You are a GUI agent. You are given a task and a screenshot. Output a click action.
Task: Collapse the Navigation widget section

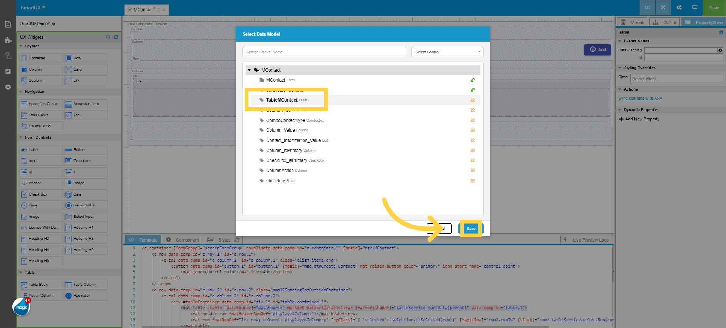click(21, 92)
